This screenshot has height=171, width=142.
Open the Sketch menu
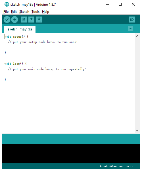24,12
